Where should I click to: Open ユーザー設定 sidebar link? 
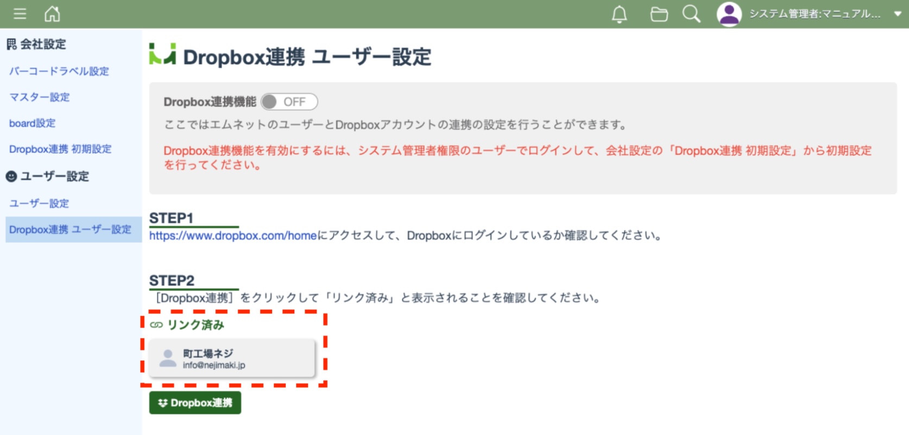pyautogui.click(x=39, y=203)
